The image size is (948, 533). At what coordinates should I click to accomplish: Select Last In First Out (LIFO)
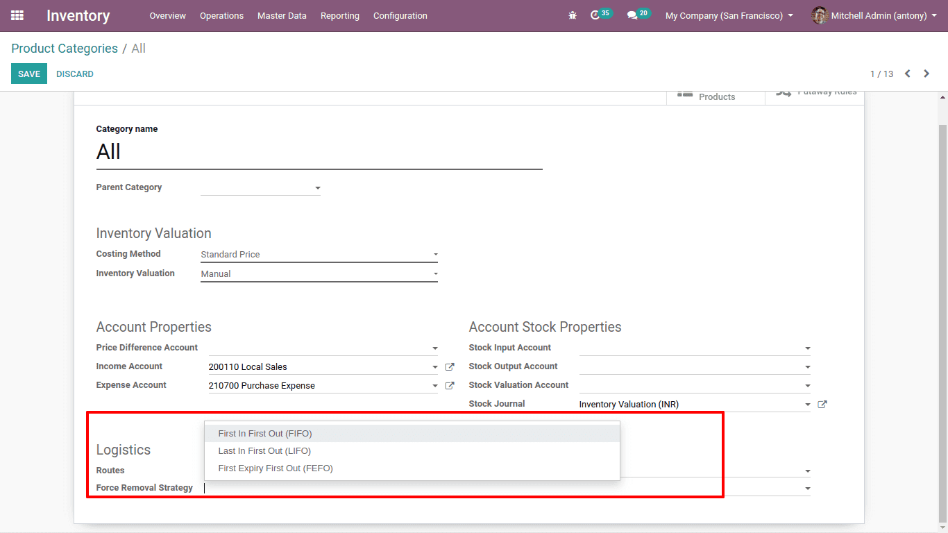click(412, 450)
